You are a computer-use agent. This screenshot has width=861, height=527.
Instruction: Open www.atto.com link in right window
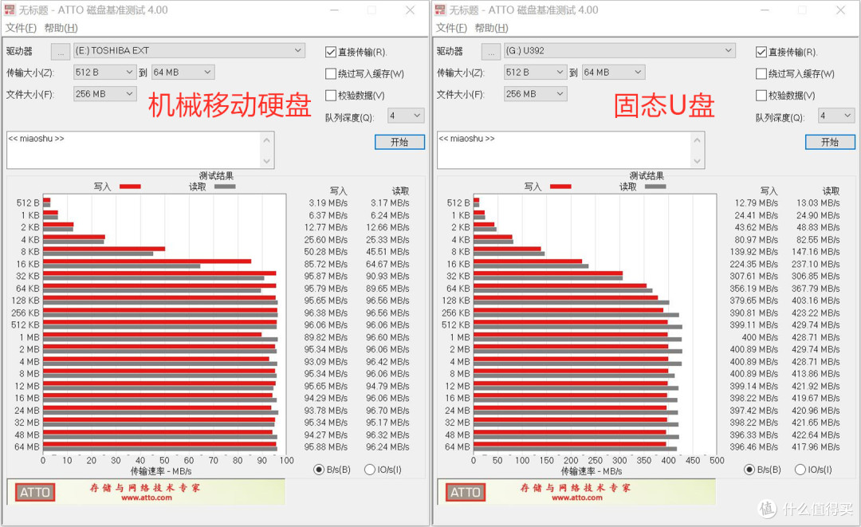coord(577,498)
